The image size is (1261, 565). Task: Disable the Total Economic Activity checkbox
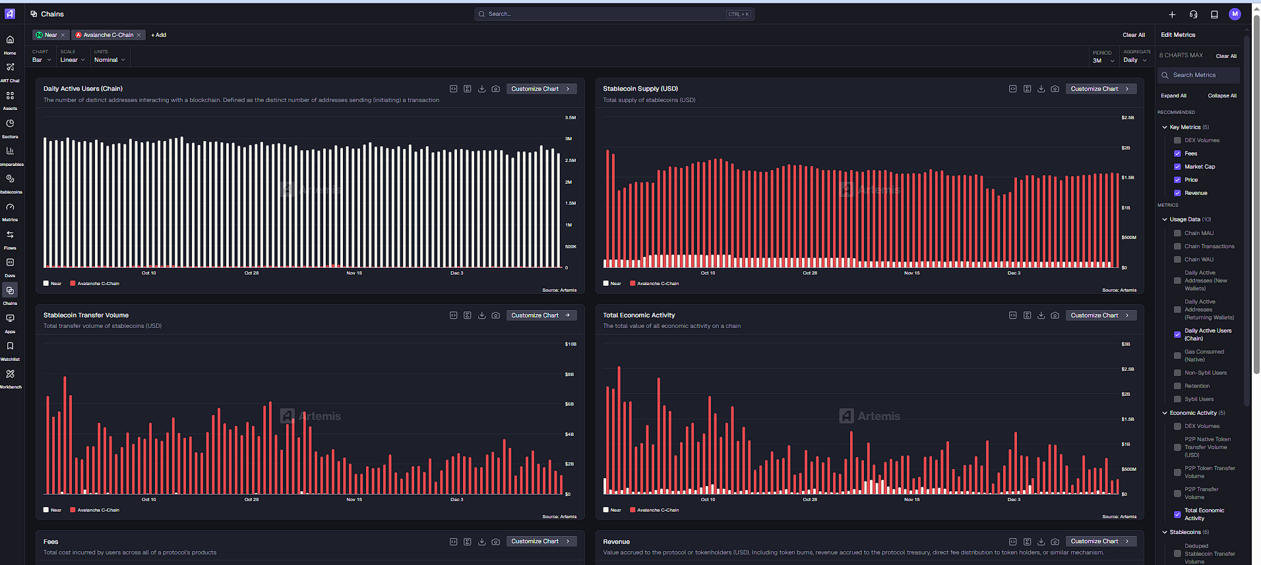point(1177,514)
